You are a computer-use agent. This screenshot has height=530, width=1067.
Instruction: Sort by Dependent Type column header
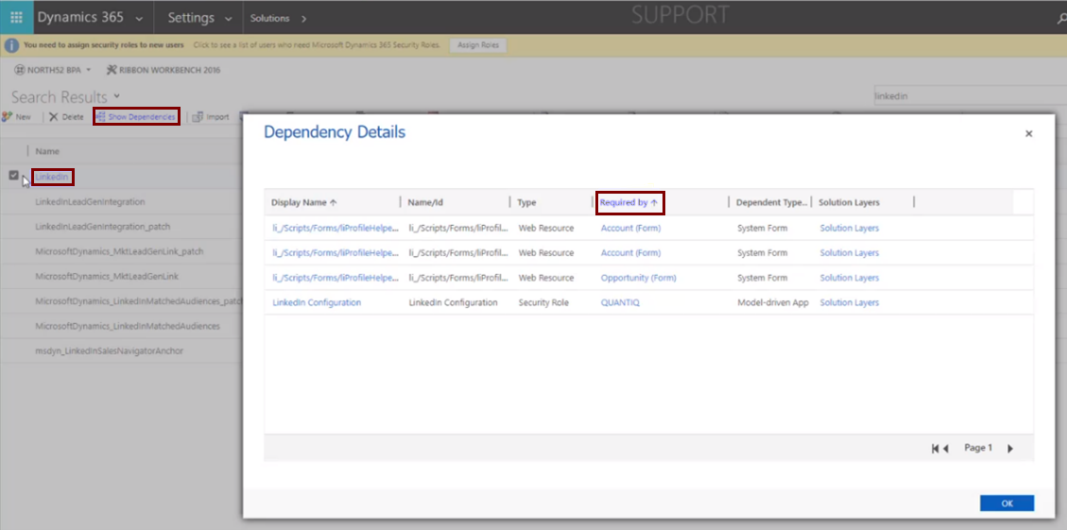[772, 203]
